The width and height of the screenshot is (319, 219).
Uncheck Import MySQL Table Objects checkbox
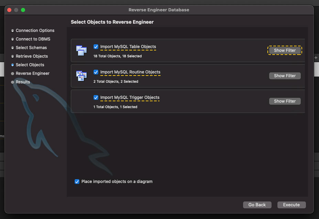tap(96, 47)
